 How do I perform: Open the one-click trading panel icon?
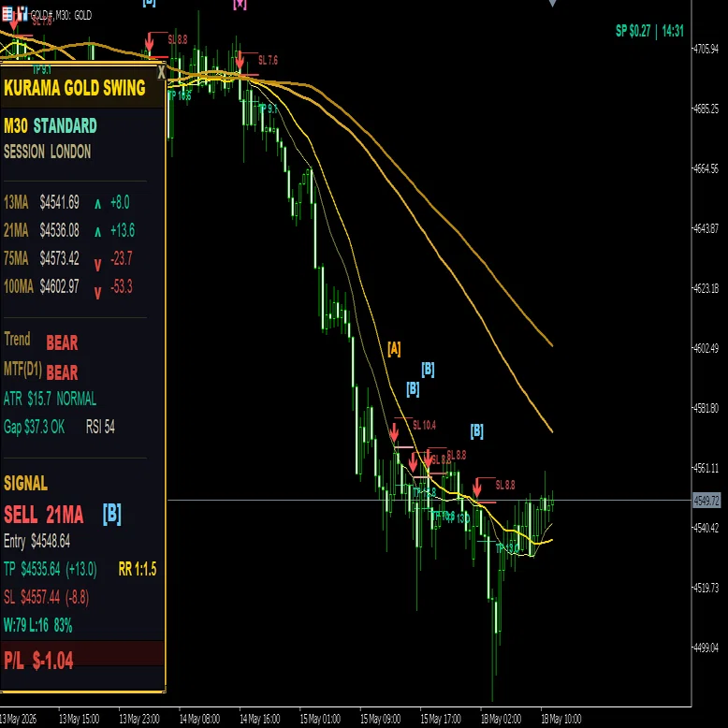tap(7, 14)
